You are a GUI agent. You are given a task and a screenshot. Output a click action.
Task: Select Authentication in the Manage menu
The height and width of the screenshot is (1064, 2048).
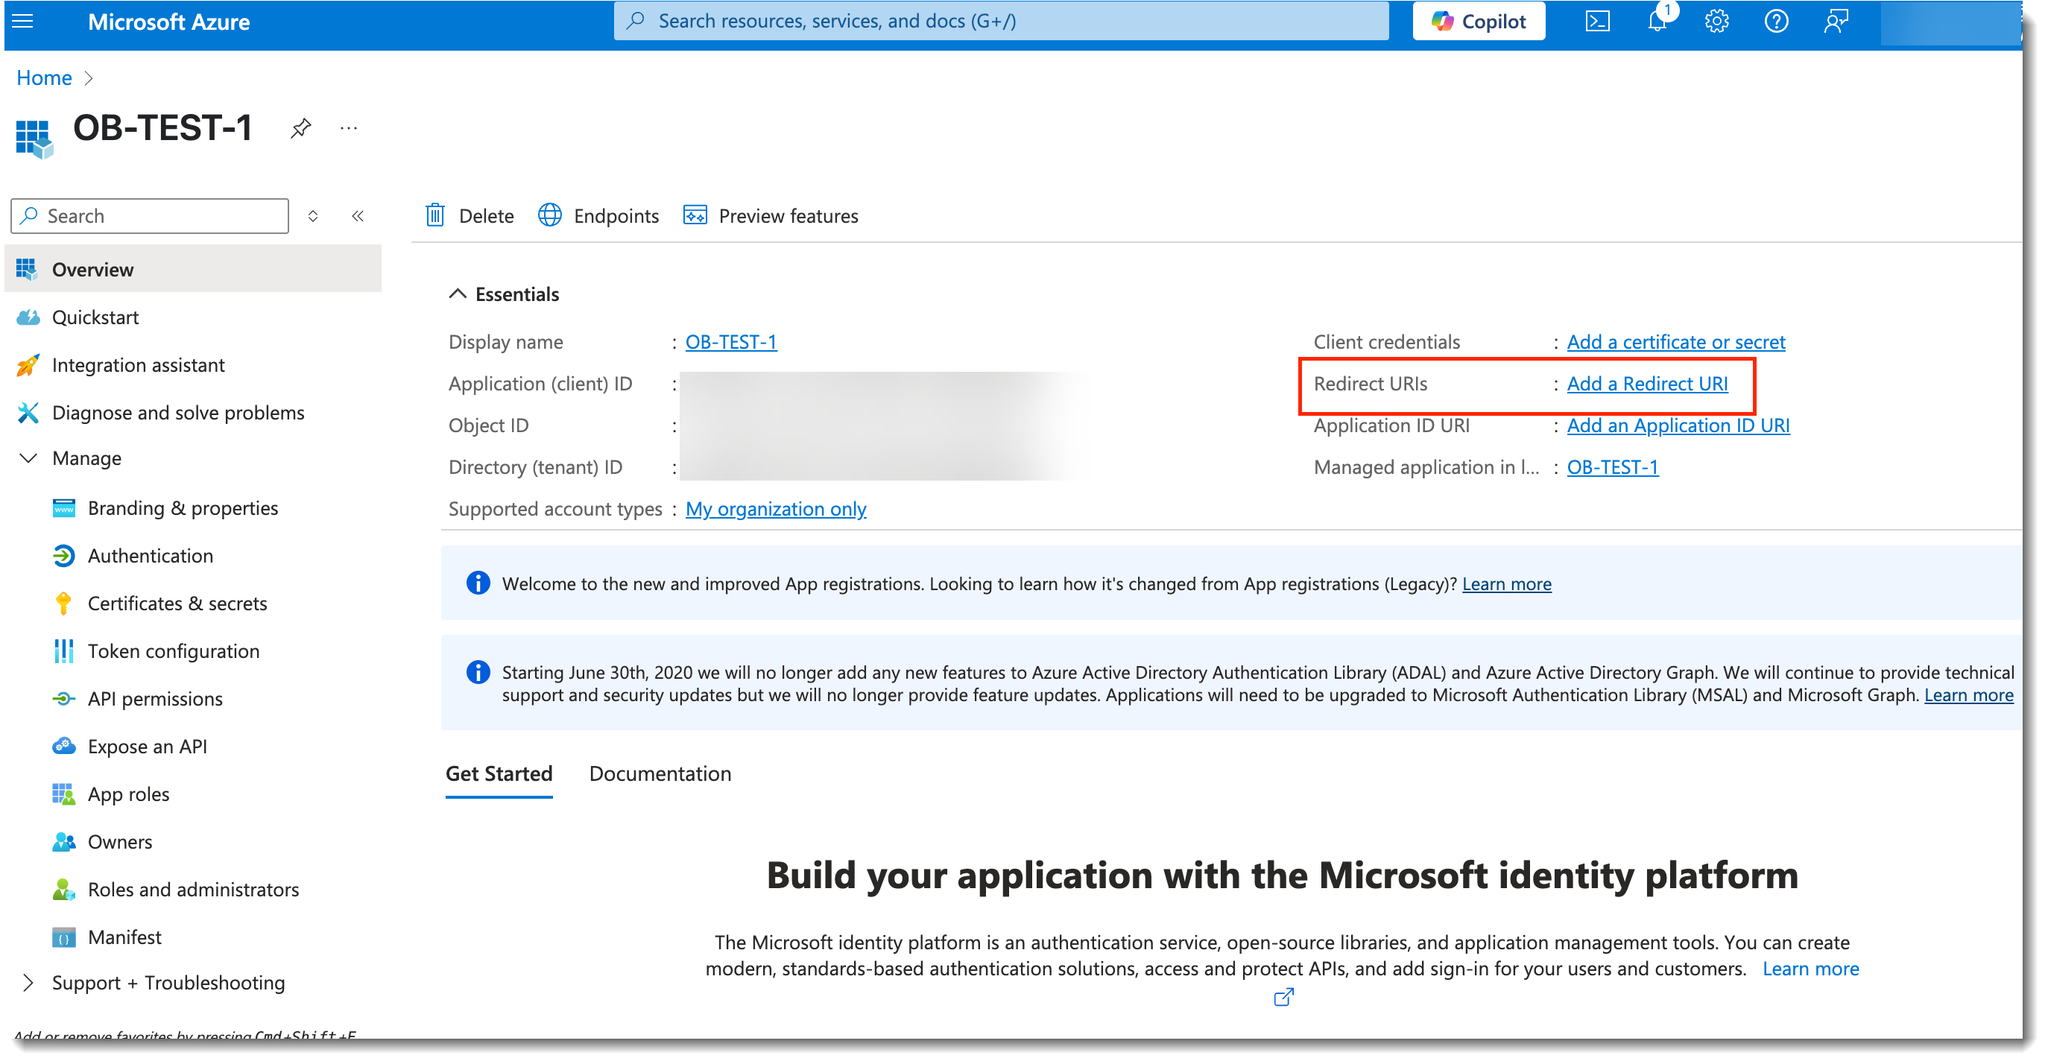[x=151, y=555]
